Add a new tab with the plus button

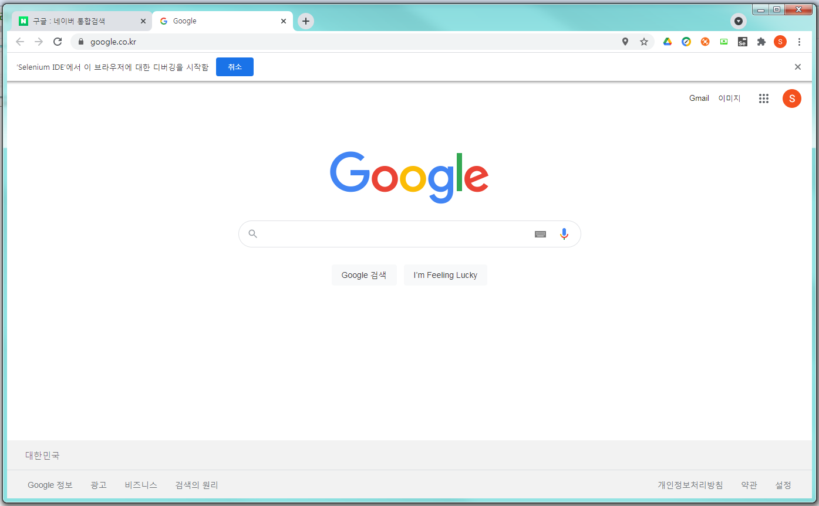click(306, 21)
